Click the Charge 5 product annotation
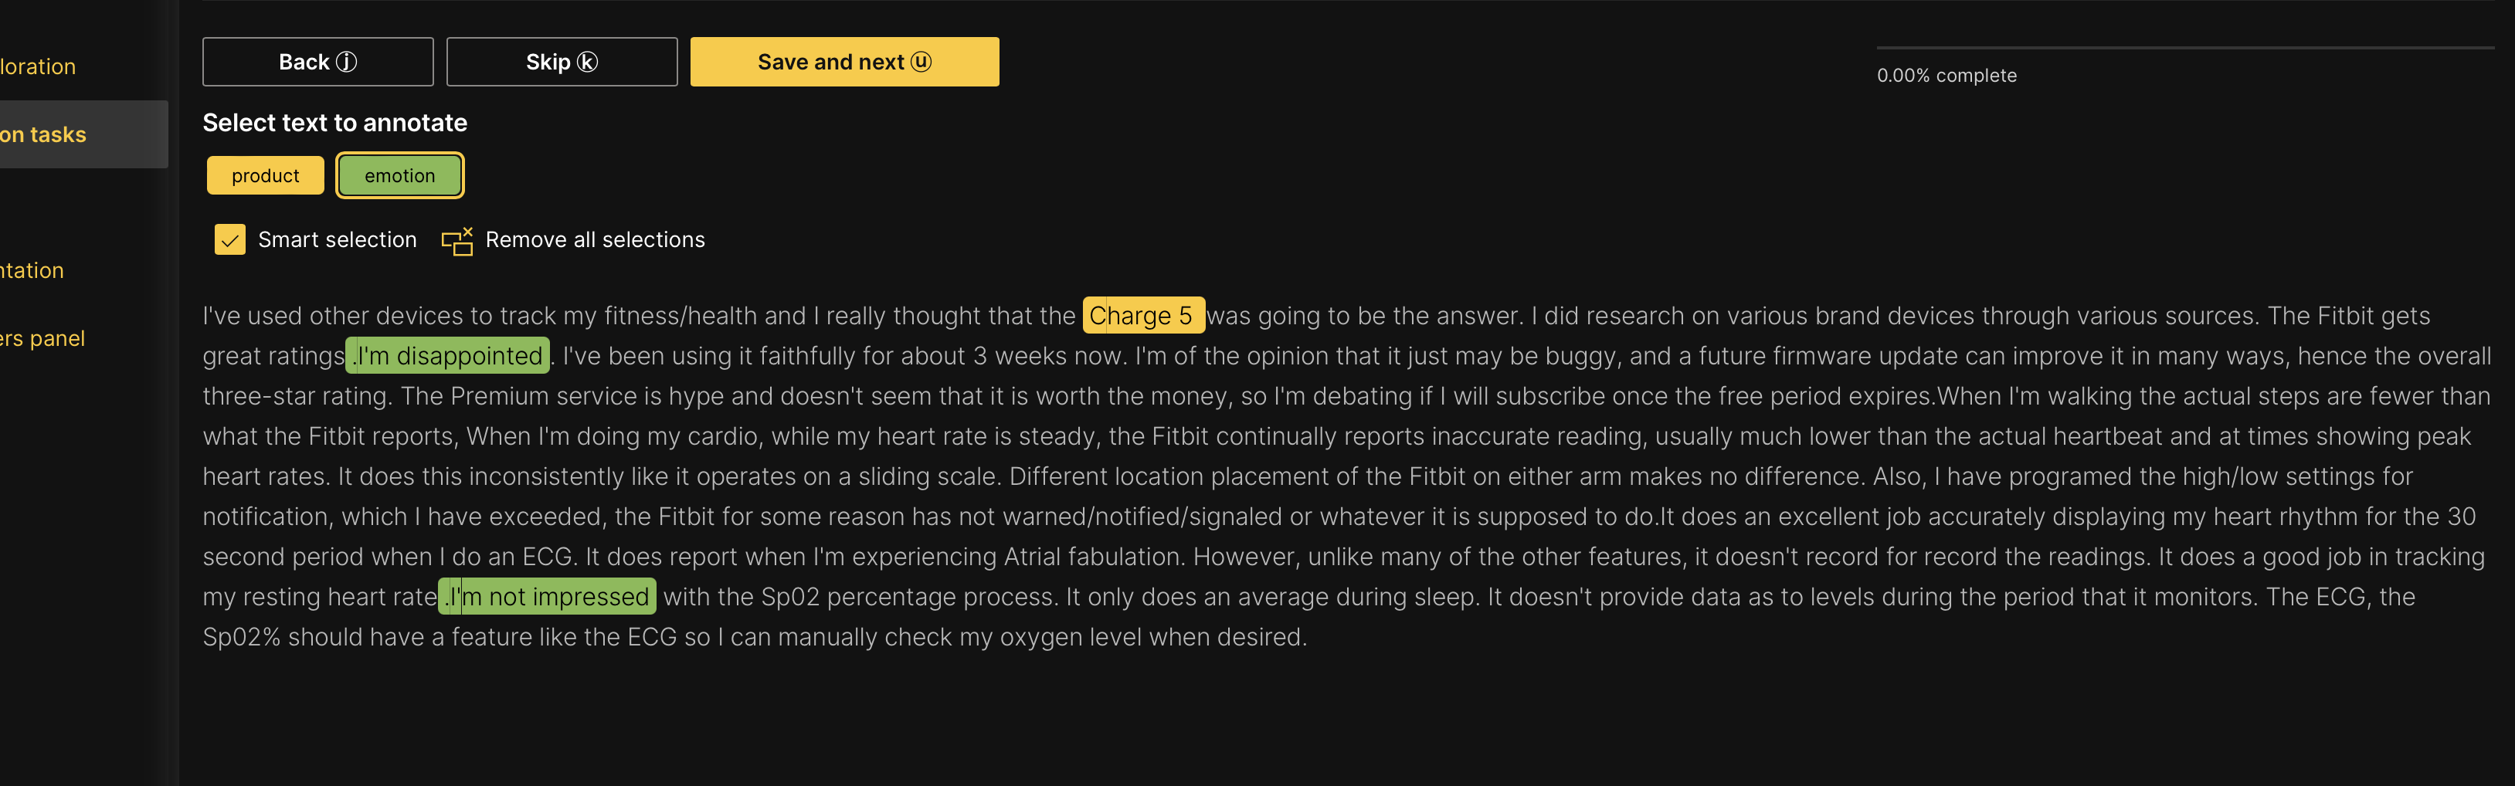The image size is (2515, 786). (1142, 315)
